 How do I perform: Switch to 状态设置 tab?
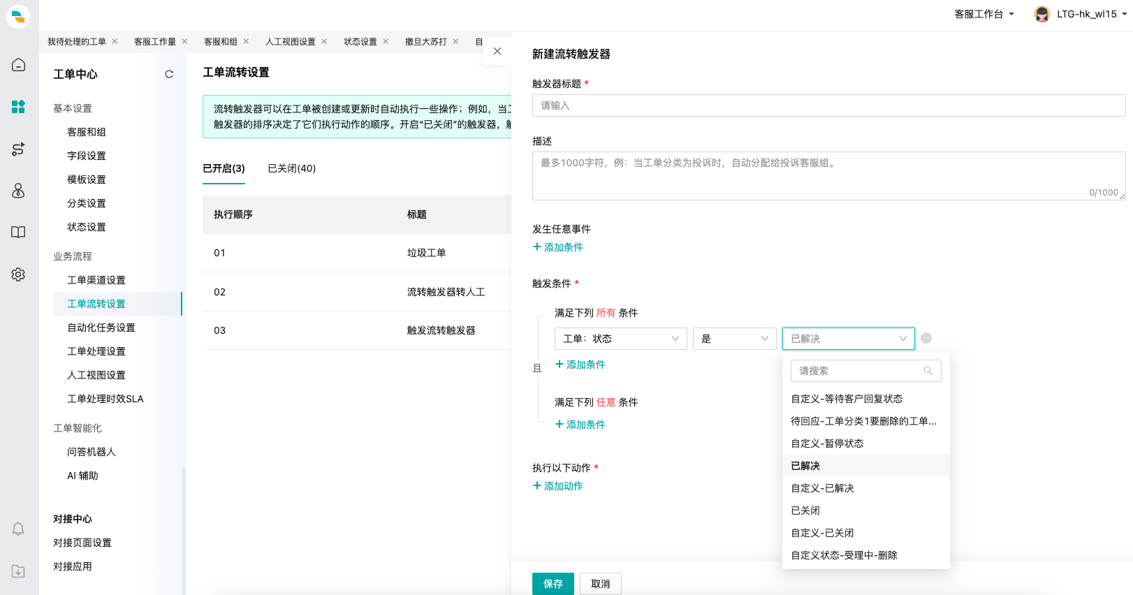pos(360,42)
